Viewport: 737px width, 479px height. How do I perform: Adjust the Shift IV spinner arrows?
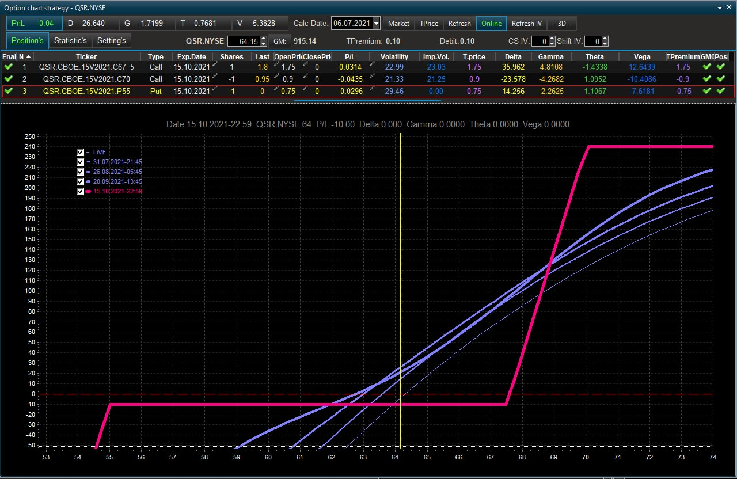tap(605, 41)
